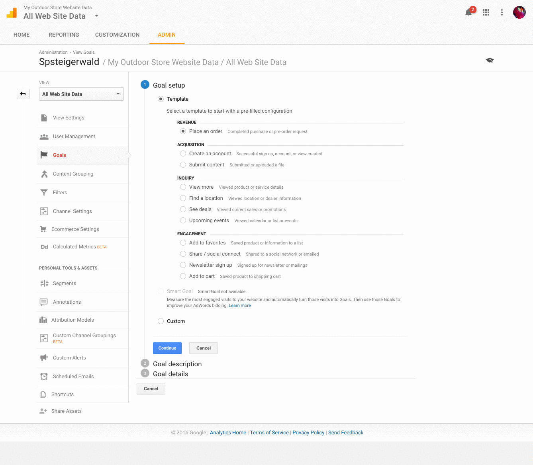
Task: Open the Analytics Home footer link
Action: point(228,433)
